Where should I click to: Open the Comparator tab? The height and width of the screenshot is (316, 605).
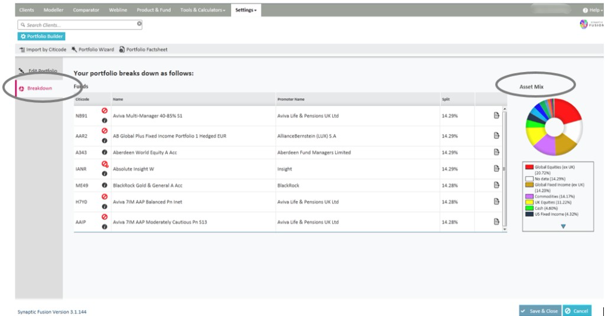click(x=86, y=10)
